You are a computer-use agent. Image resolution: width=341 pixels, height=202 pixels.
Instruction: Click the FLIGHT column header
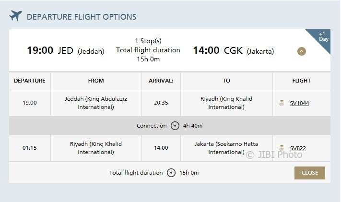(x=301, y=81)
